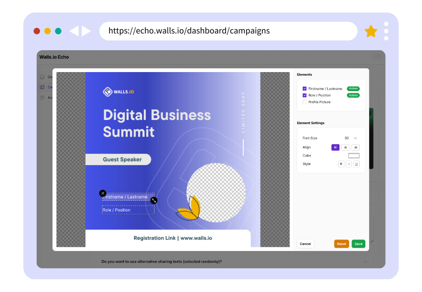Toggle italic style
This screenshot has width=422, height=292.
click(349, 164)
